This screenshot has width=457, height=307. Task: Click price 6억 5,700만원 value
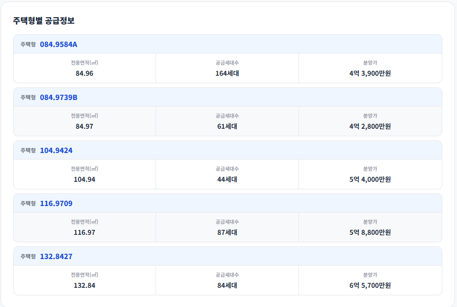coord(370,286)
